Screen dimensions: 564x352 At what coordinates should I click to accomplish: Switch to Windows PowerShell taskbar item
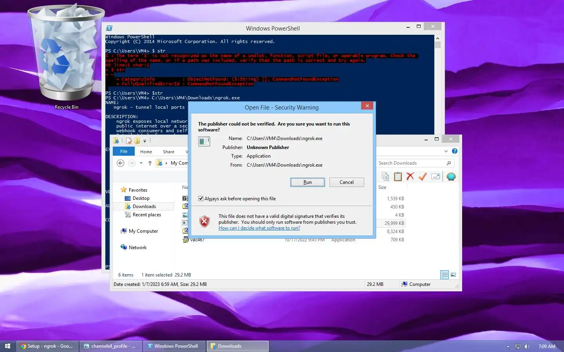[174, 346]
